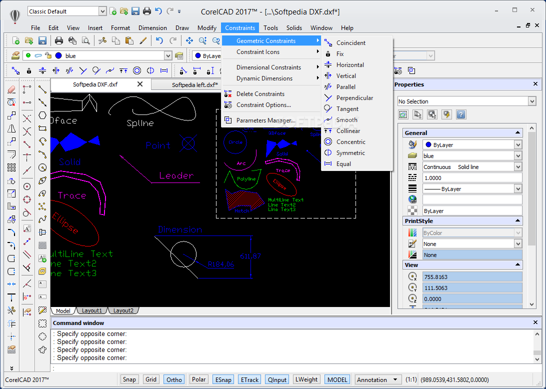Click the linetype scale field showing 1.0000
The image size is (546, 389).
(x=472, y=178)
